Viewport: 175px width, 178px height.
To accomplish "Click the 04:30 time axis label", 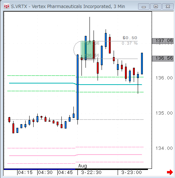I will [45, 173].
